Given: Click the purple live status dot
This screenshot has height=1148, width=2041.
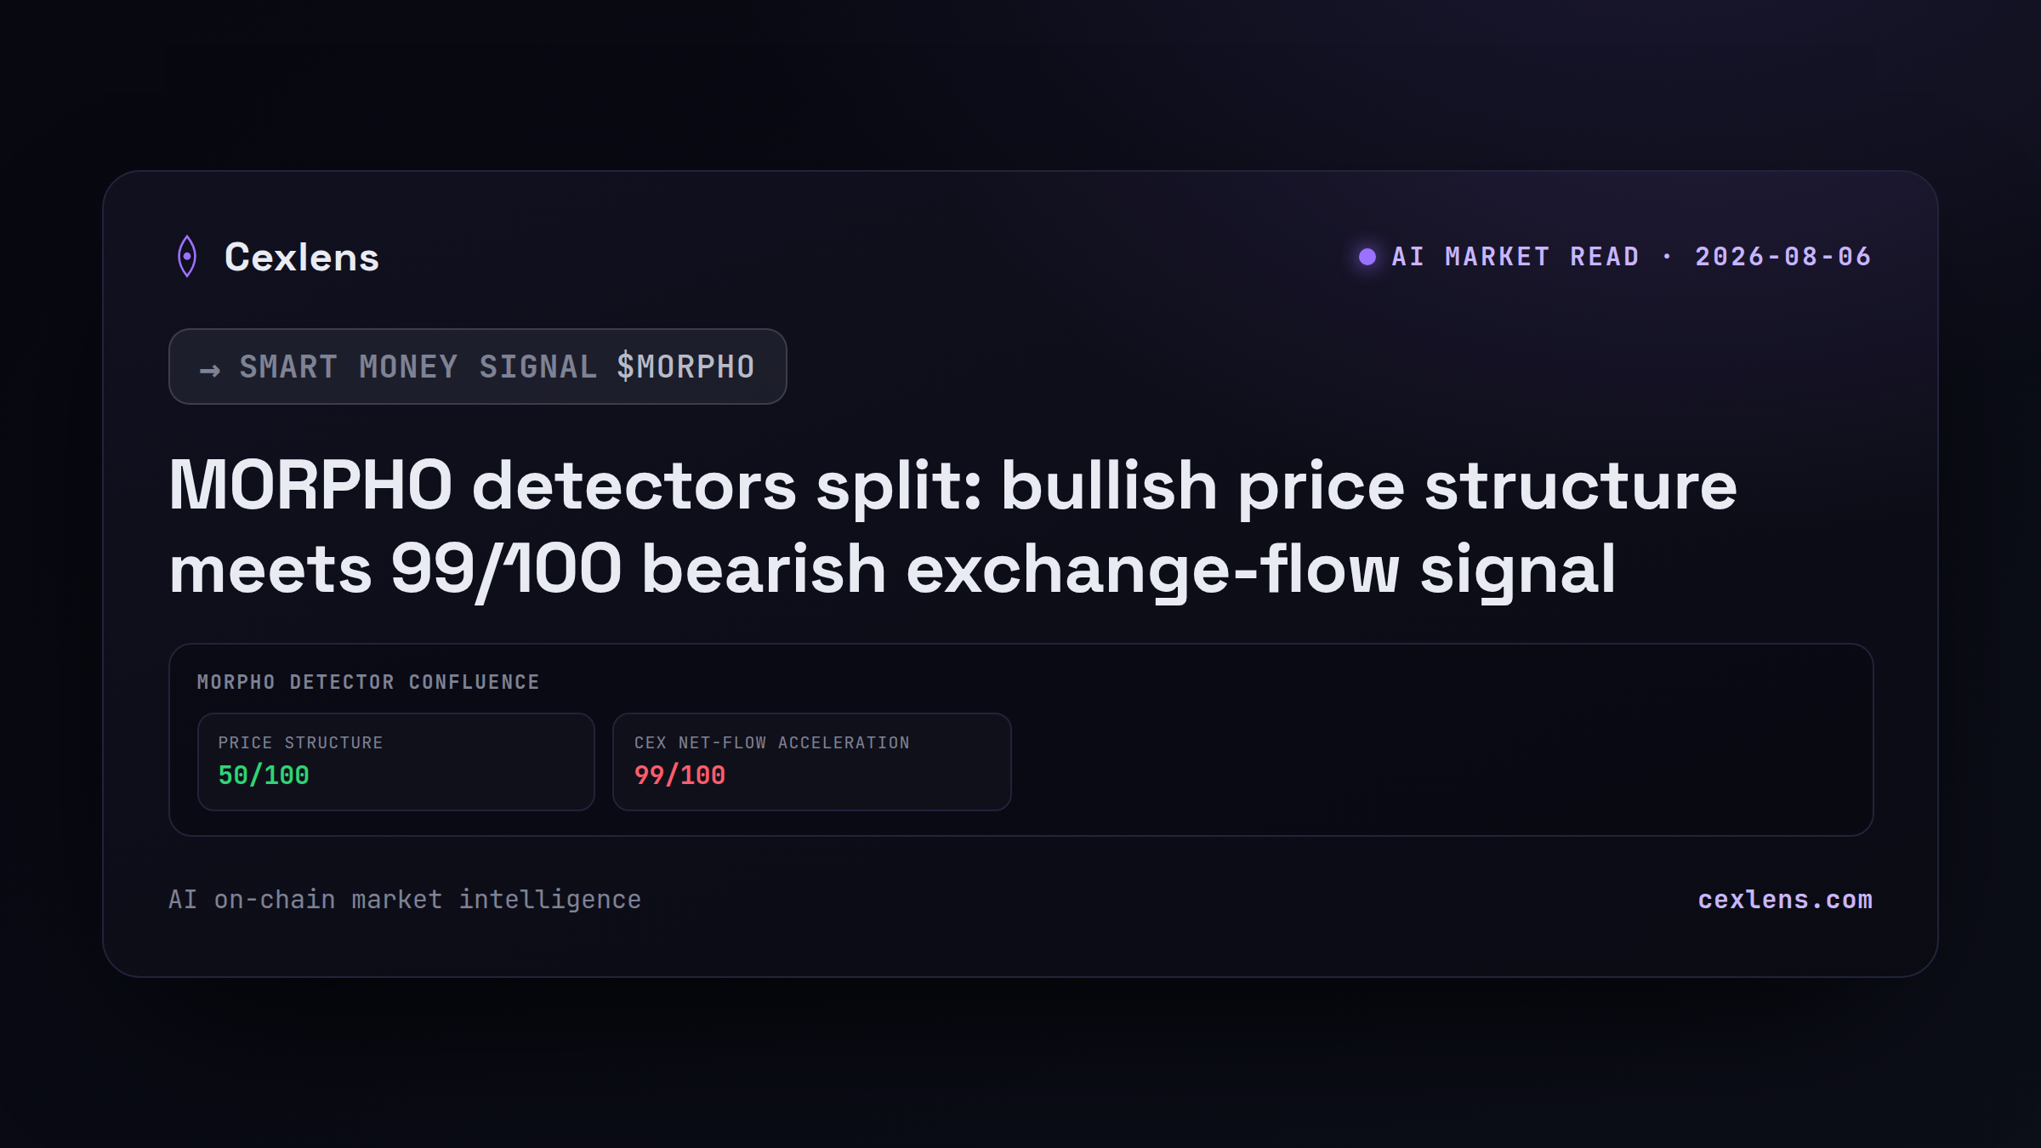Looking at the screenshot, I should point(1367,257).
